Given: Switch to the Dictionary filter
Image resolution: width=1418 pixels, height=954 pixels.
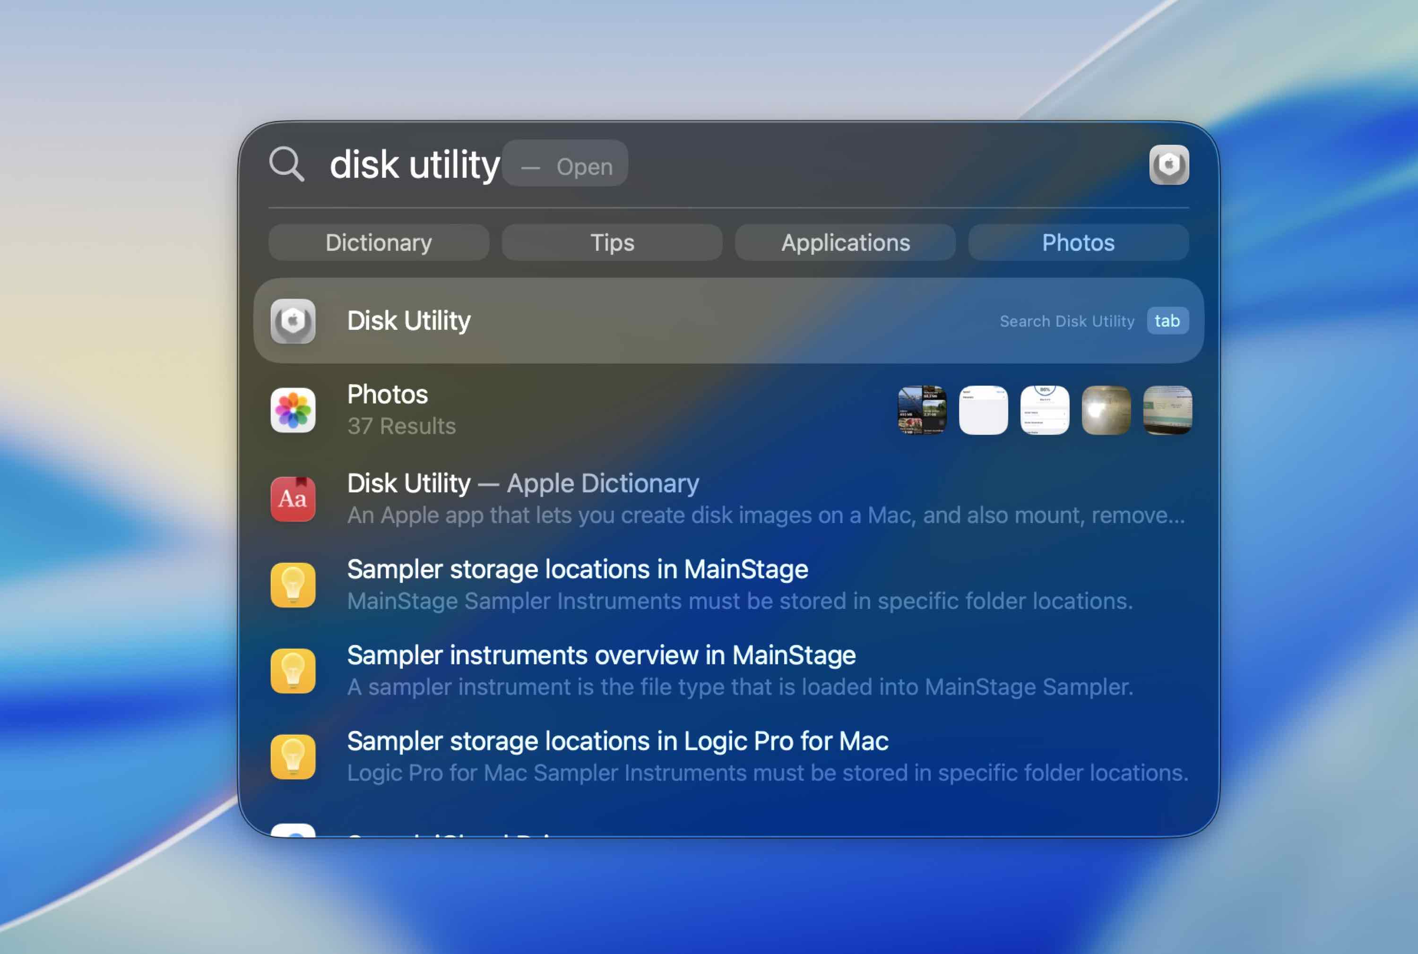Looking at the screenshot, I should tap(379, 242).
